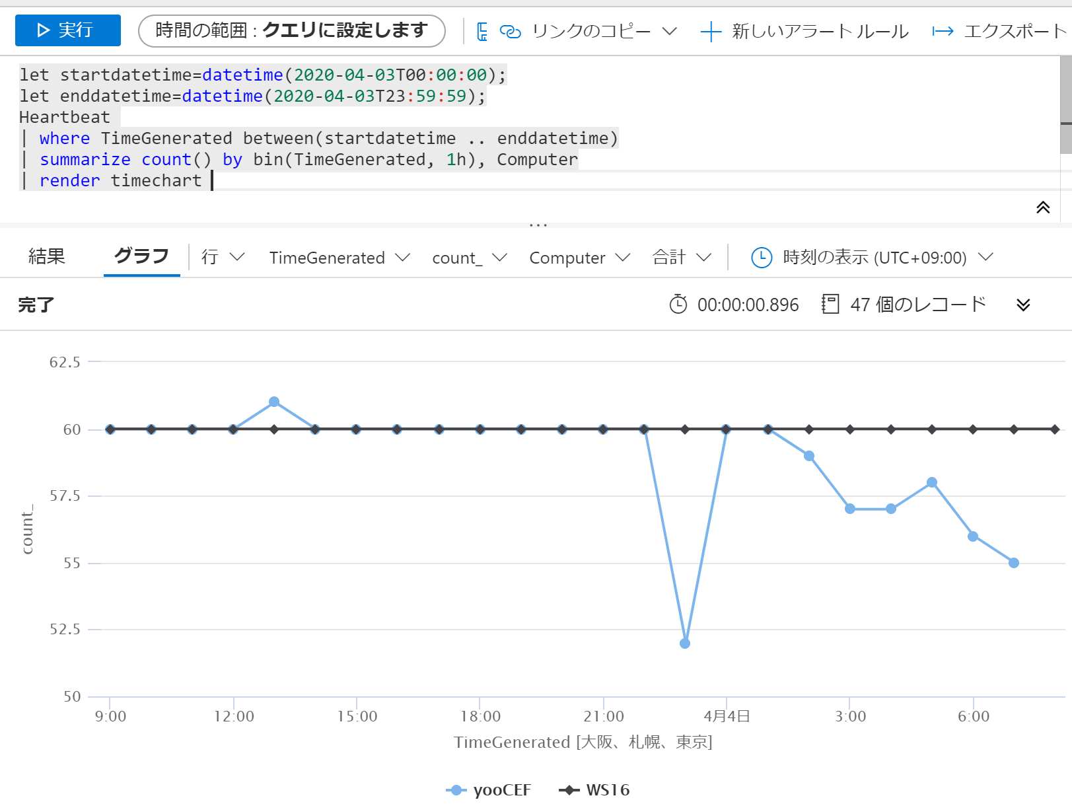
Task: Click the TimeGenerated x-axis title
Action: click(x=583, y=742)
